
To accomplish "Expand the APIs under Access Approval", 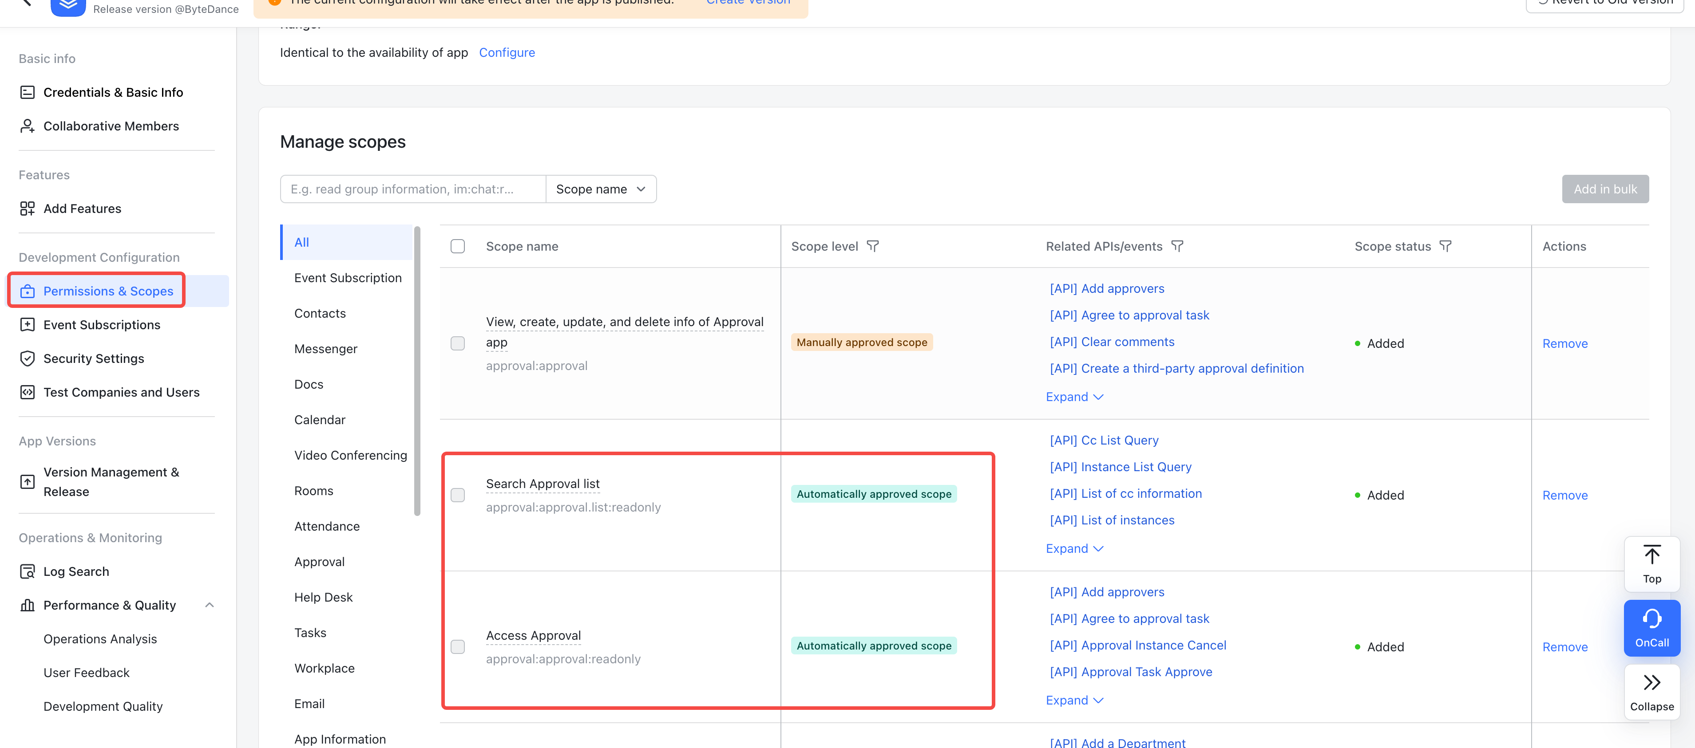I will click(1073, 700).
